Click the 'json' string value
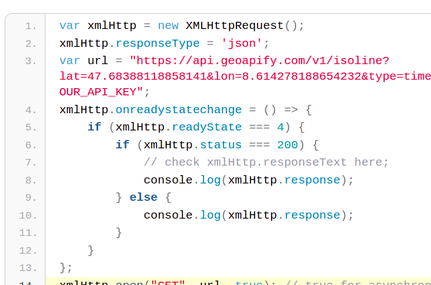The height and width of the screenshot is (285, 431). (242, 44)
